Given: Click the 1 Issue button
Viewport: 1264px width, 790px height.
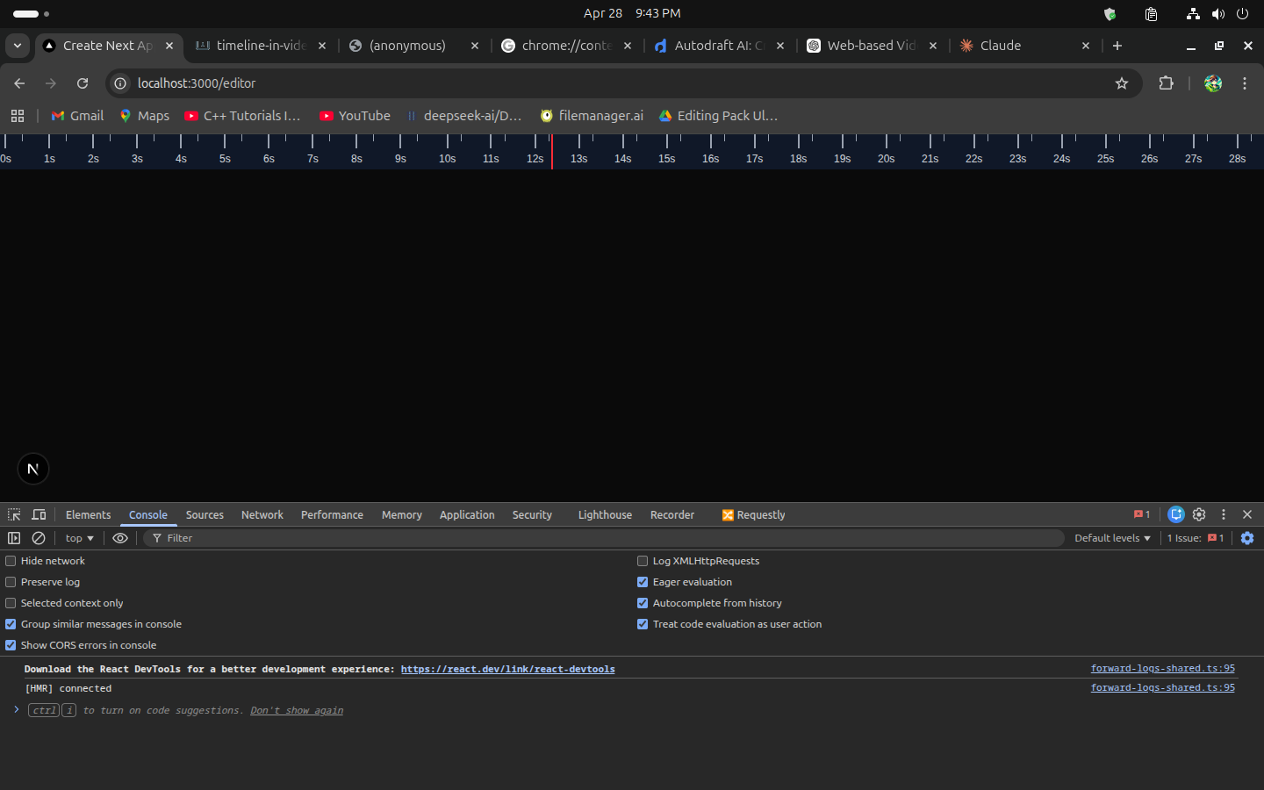Looking at the screenshot, I should [1196, 538].
